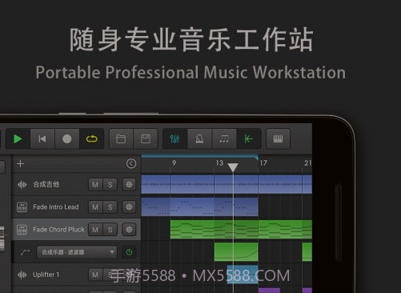This screenshot has width=401, height=293.
Task: Solo the 合成吉他 track
Action: (x=110, y=184)
